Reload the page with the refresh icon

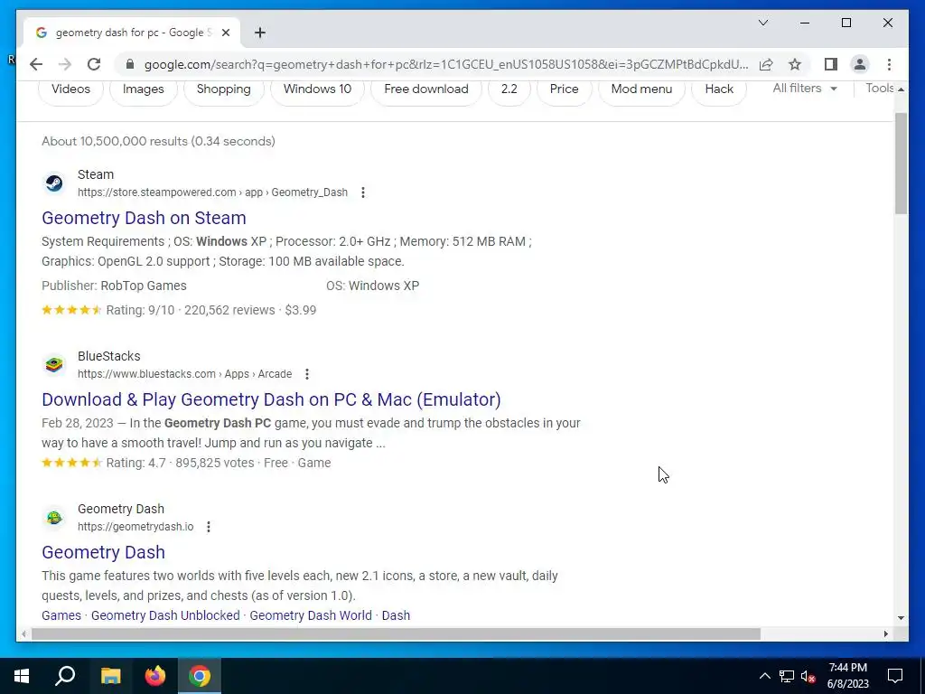[x=94, y=64]
